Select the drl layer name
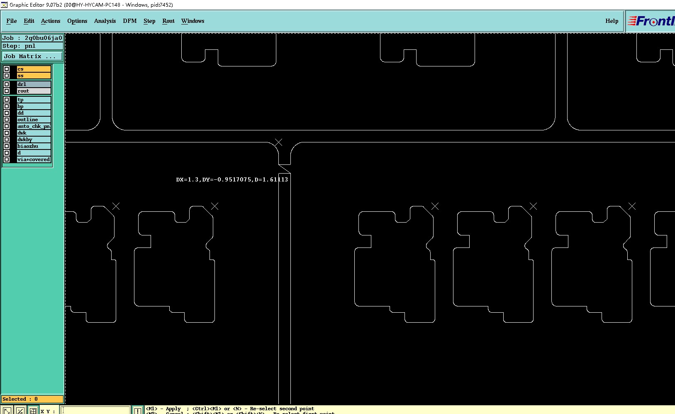 [34, 84]
